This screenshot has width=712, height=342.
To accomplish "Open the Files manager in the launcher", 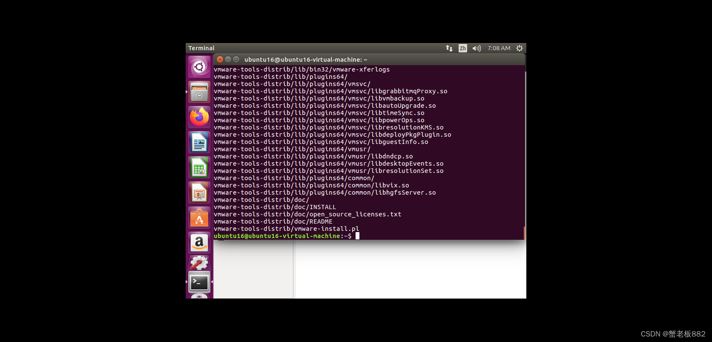I will tap(199, 92).
